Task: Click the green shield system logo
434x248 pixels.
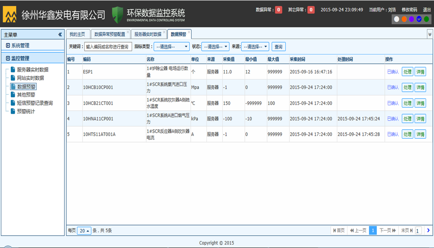Action: click(x=117, y=15)
